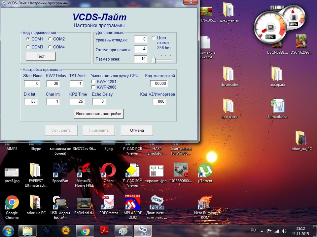Select the Opera desktop shortcut
The image size is (317, 237).
click(x=109, y=173)
